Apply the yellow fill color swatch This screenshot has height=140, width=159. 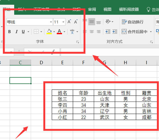coord(49,32)
